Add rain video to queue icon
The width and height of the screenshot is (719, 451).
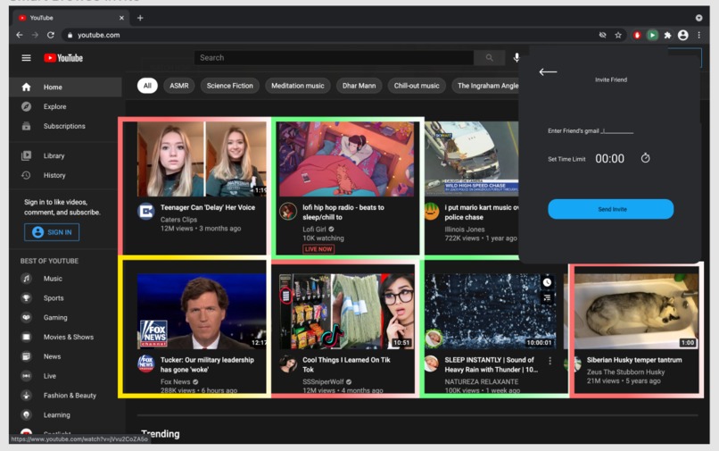(547, 298)
